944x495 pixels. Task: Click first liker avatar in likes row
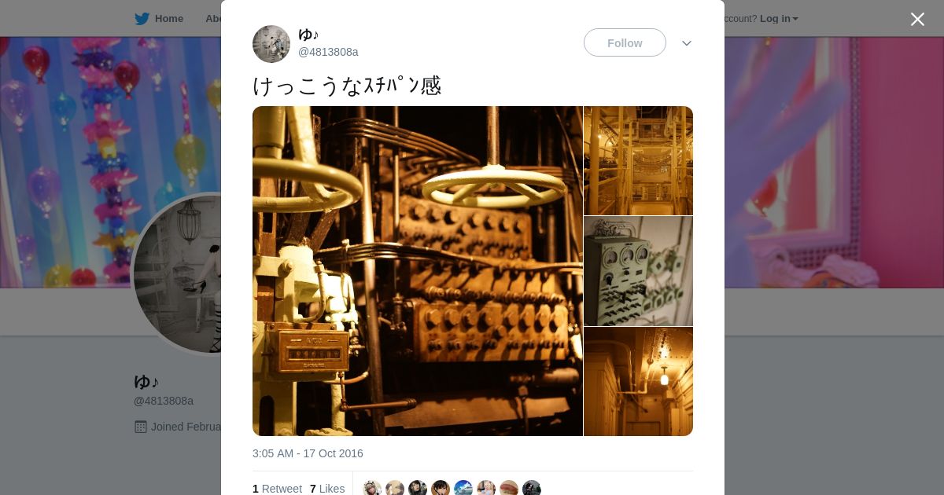(x=372, y=489)
